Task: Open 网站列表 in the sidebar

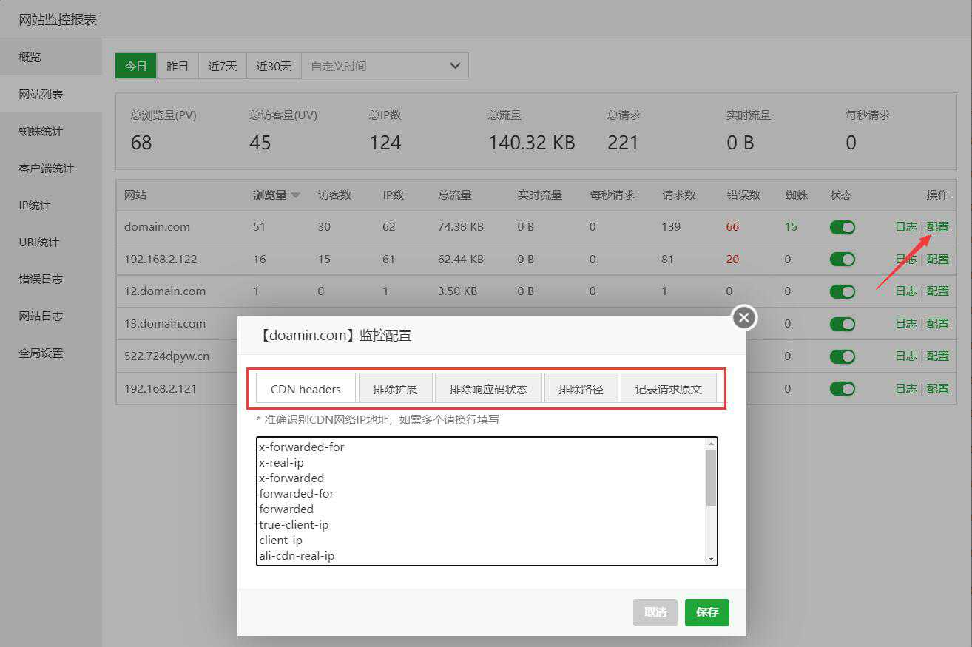Action: pos(51,94)
